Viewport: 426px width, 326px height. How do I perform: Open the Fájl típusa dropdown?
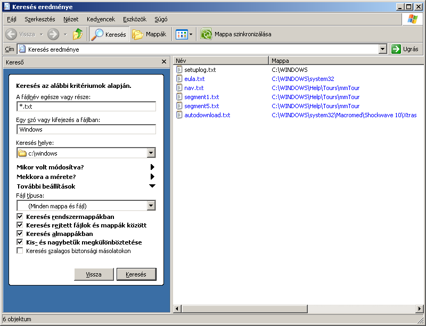(x=151, y=206)
